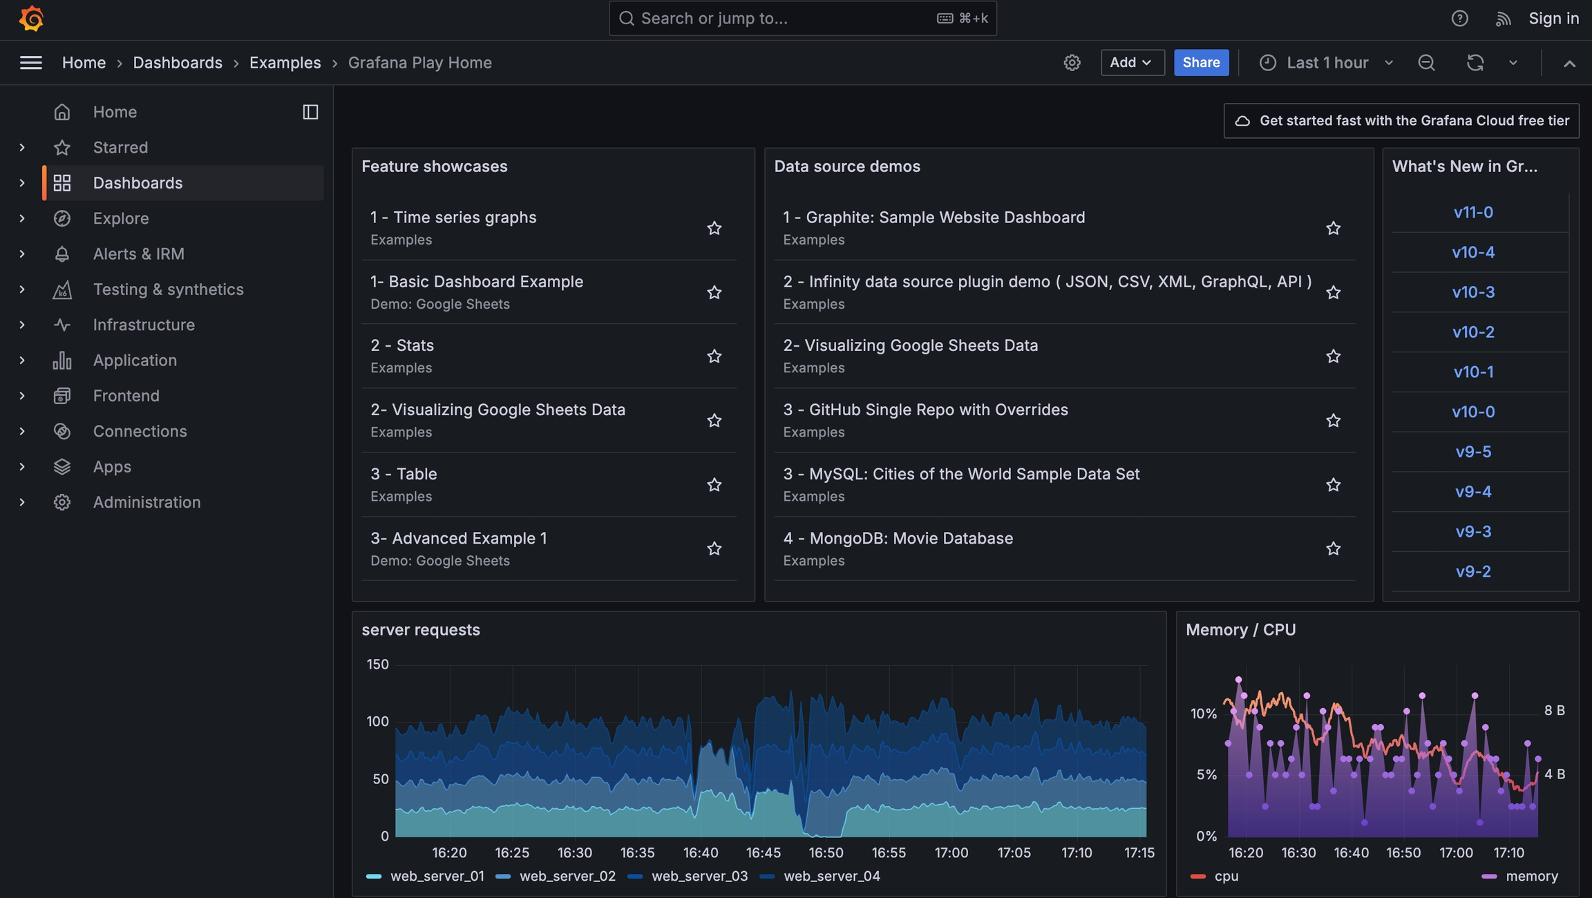Star the Time series graphs dashboard
Image resolution: width=1592 pixels, height=898 pixels.
[x=714, y=228]
